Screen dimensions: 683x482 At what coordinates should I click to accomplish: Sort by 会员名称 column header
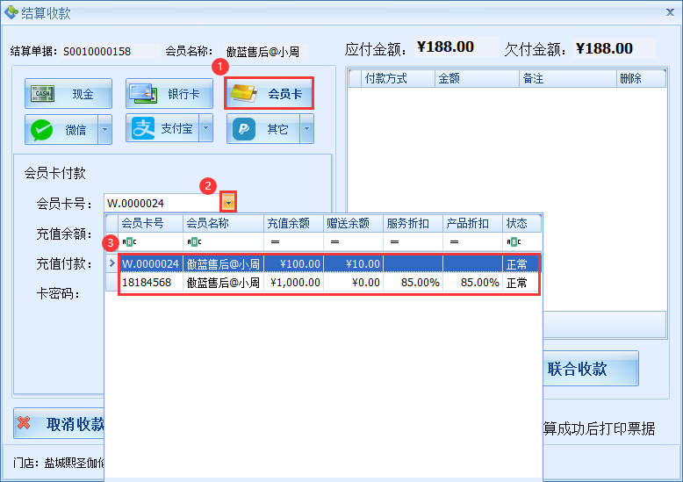coord(223,224)
